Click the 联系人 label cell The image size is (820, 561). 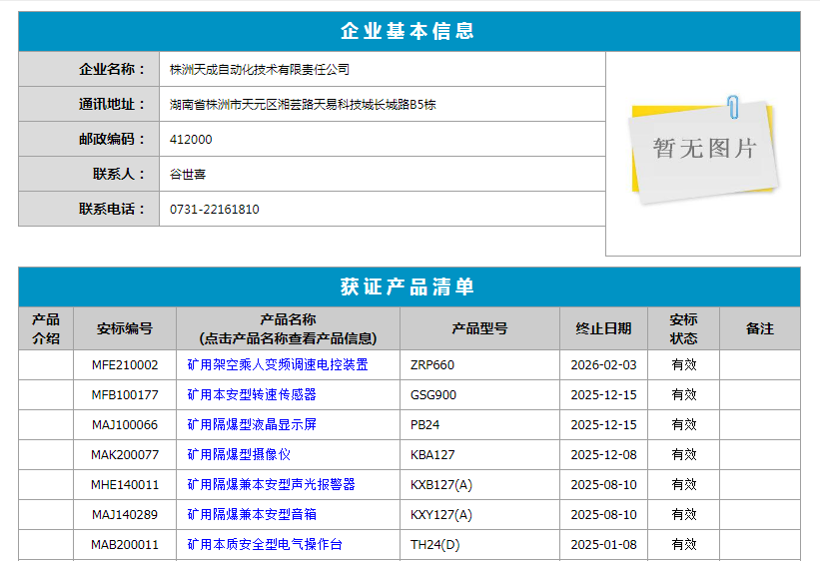tap(89, 174)
